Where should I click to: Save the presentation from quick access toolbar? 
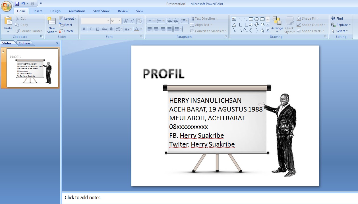(17, 4)
